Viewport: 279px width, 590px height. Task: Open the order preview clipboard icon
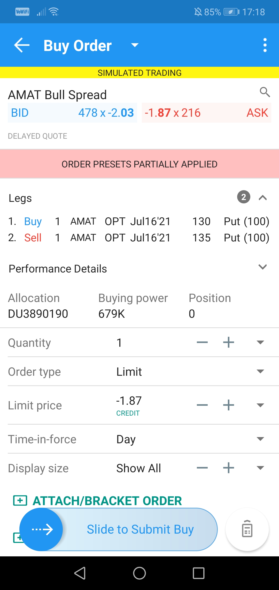click(247, 529)
